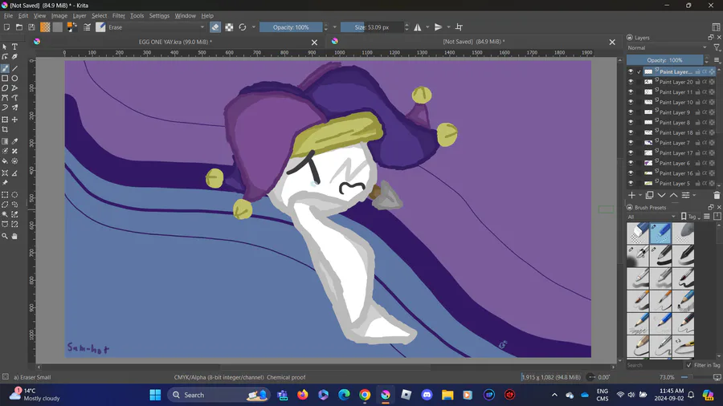723x406 pixels.
Task: Open the Tag button in Brush Presets
Action: click(689, 217)
